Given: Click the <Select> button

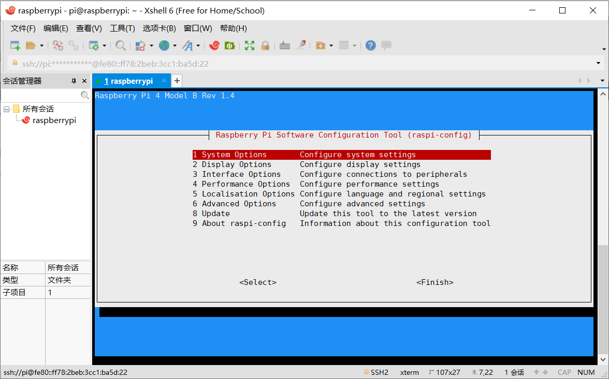Looking at the screenshot, I should point(258,282).
